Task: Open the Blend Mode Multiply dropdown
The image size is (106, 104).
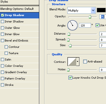Action: click(x=81, y=10)
